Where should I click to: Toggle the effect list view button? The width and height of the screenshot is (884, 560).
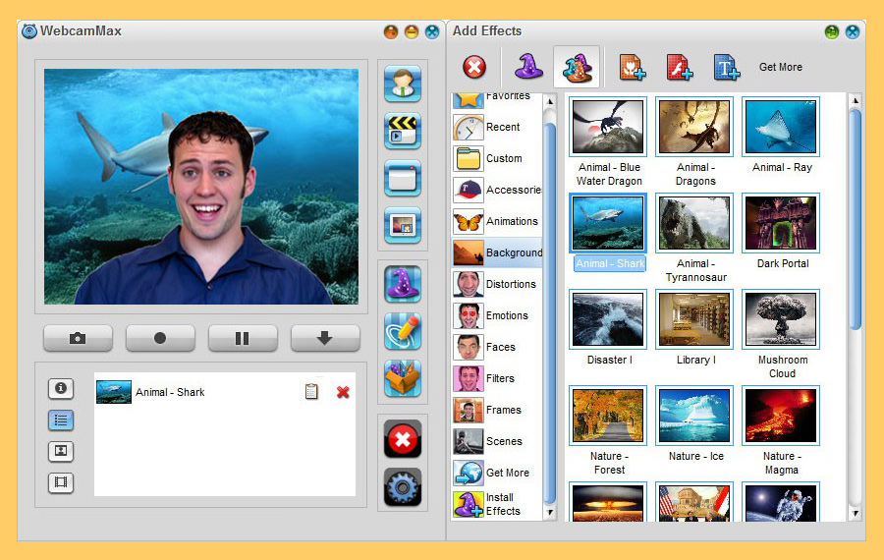[61, 420]
